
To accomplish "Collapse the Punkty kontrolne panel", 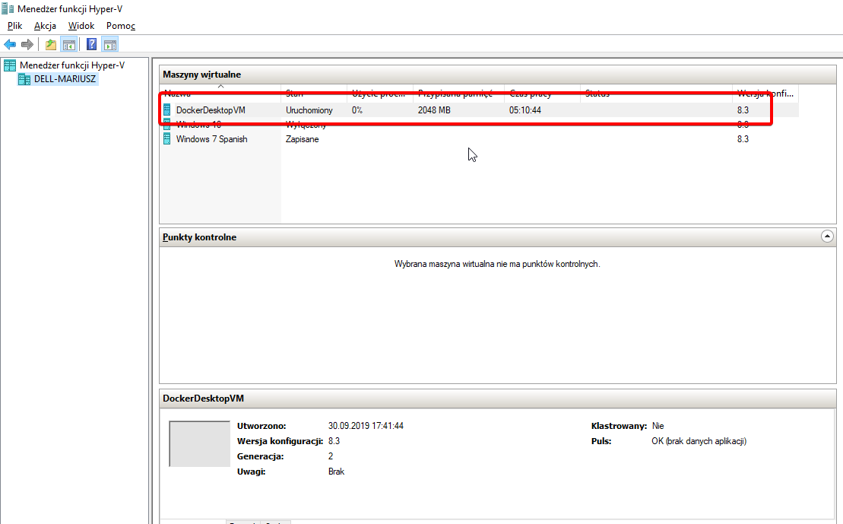I will [828, 237].
